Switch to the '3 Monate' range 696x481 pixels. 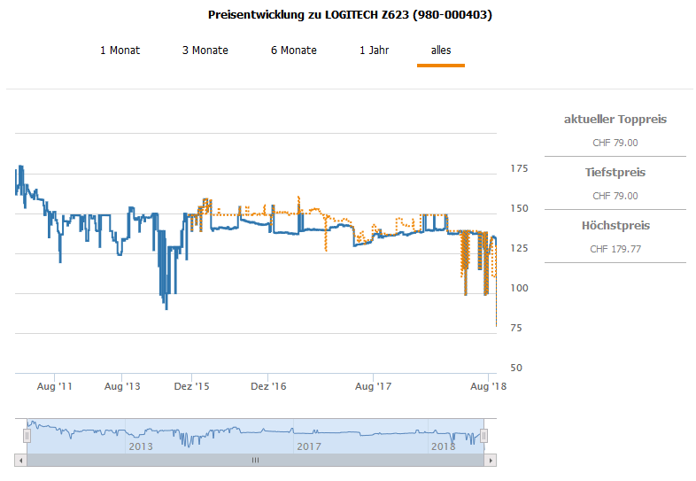(x=205, y=50)
